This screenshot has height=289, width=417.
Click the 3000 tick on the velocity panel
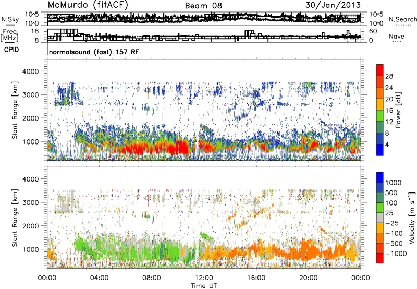click(30, 202)
